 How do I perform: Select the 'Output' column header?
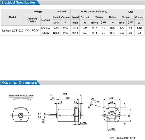[113, 17]
